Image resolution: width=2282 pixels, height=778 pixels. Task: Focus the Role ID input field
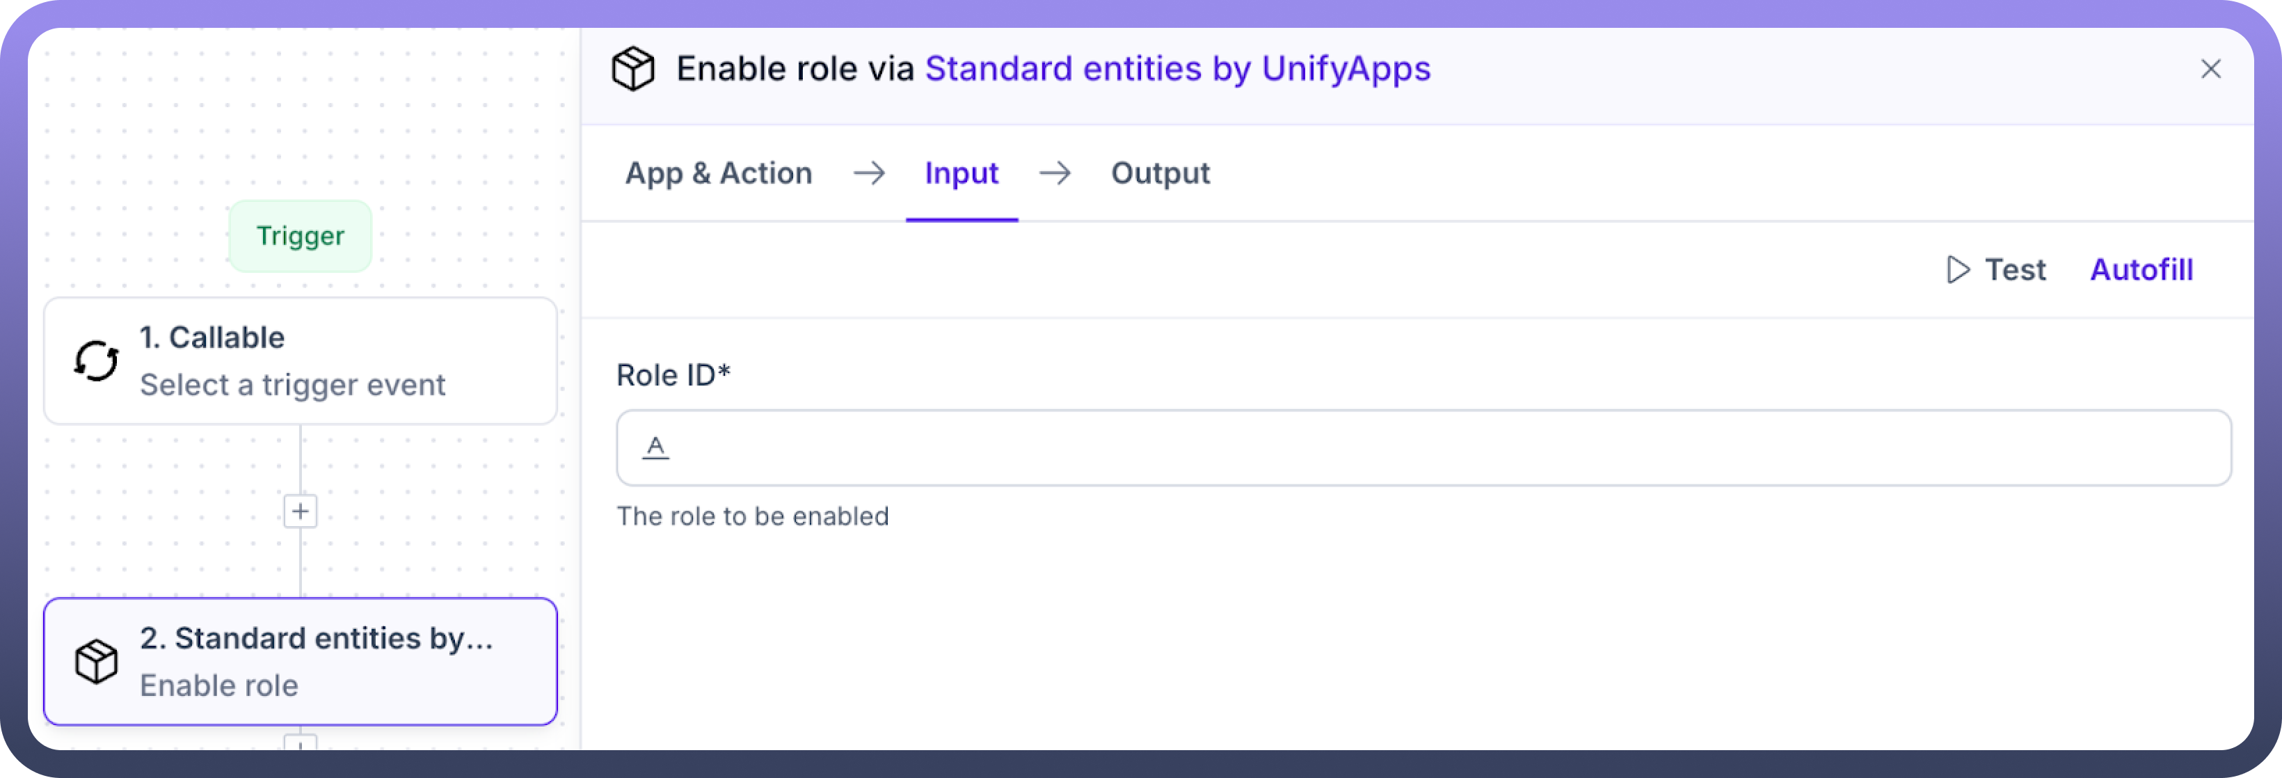[1417, 447]
